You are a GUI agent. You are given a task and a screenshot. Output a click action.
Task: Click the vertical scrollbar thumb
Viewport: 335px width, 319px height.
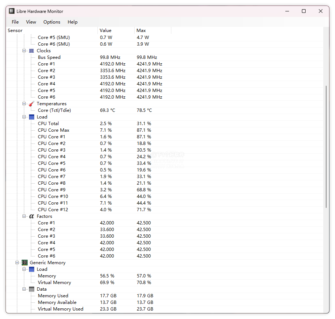coord(326,147)
